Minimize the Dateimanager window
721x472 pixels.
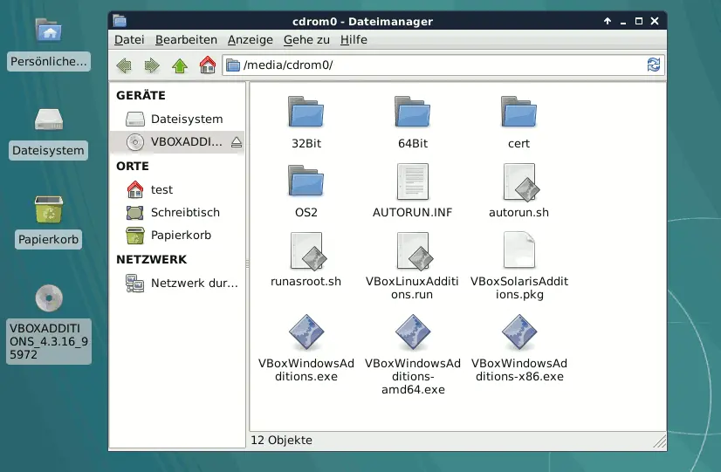point(623,21)
